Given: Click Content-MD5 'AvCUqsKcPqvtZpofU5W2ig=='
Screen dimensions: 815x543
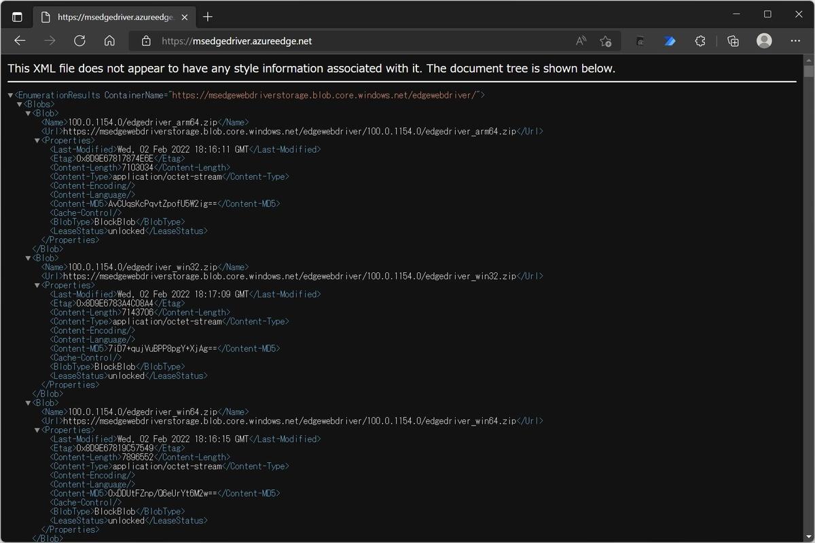Looking at the screenshot, I should coord(163,204).
